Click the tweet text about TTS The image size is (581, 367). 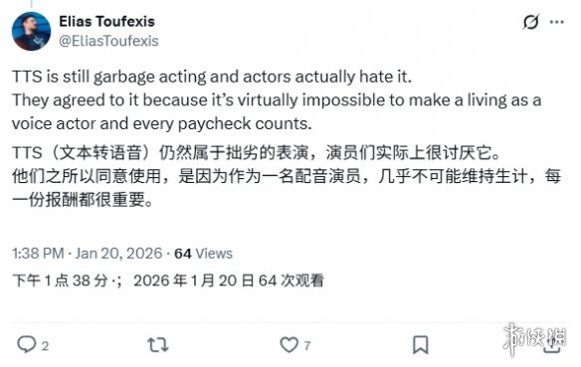pos(277,100)
